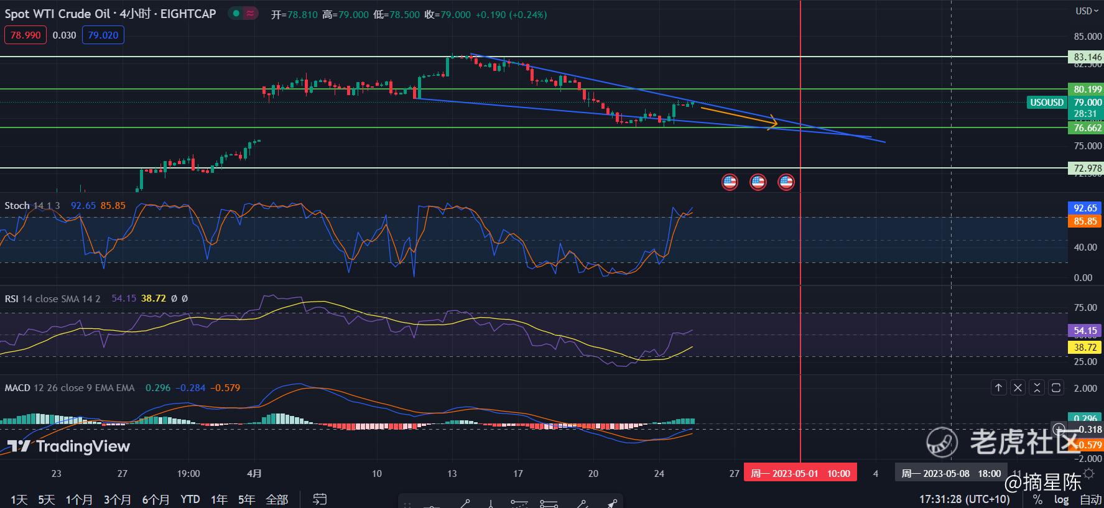Image resolution: width=1104 pixels, height=508 pixels.
Task: Click the current price 79.000 scale label
Action: coord(1087,103)
